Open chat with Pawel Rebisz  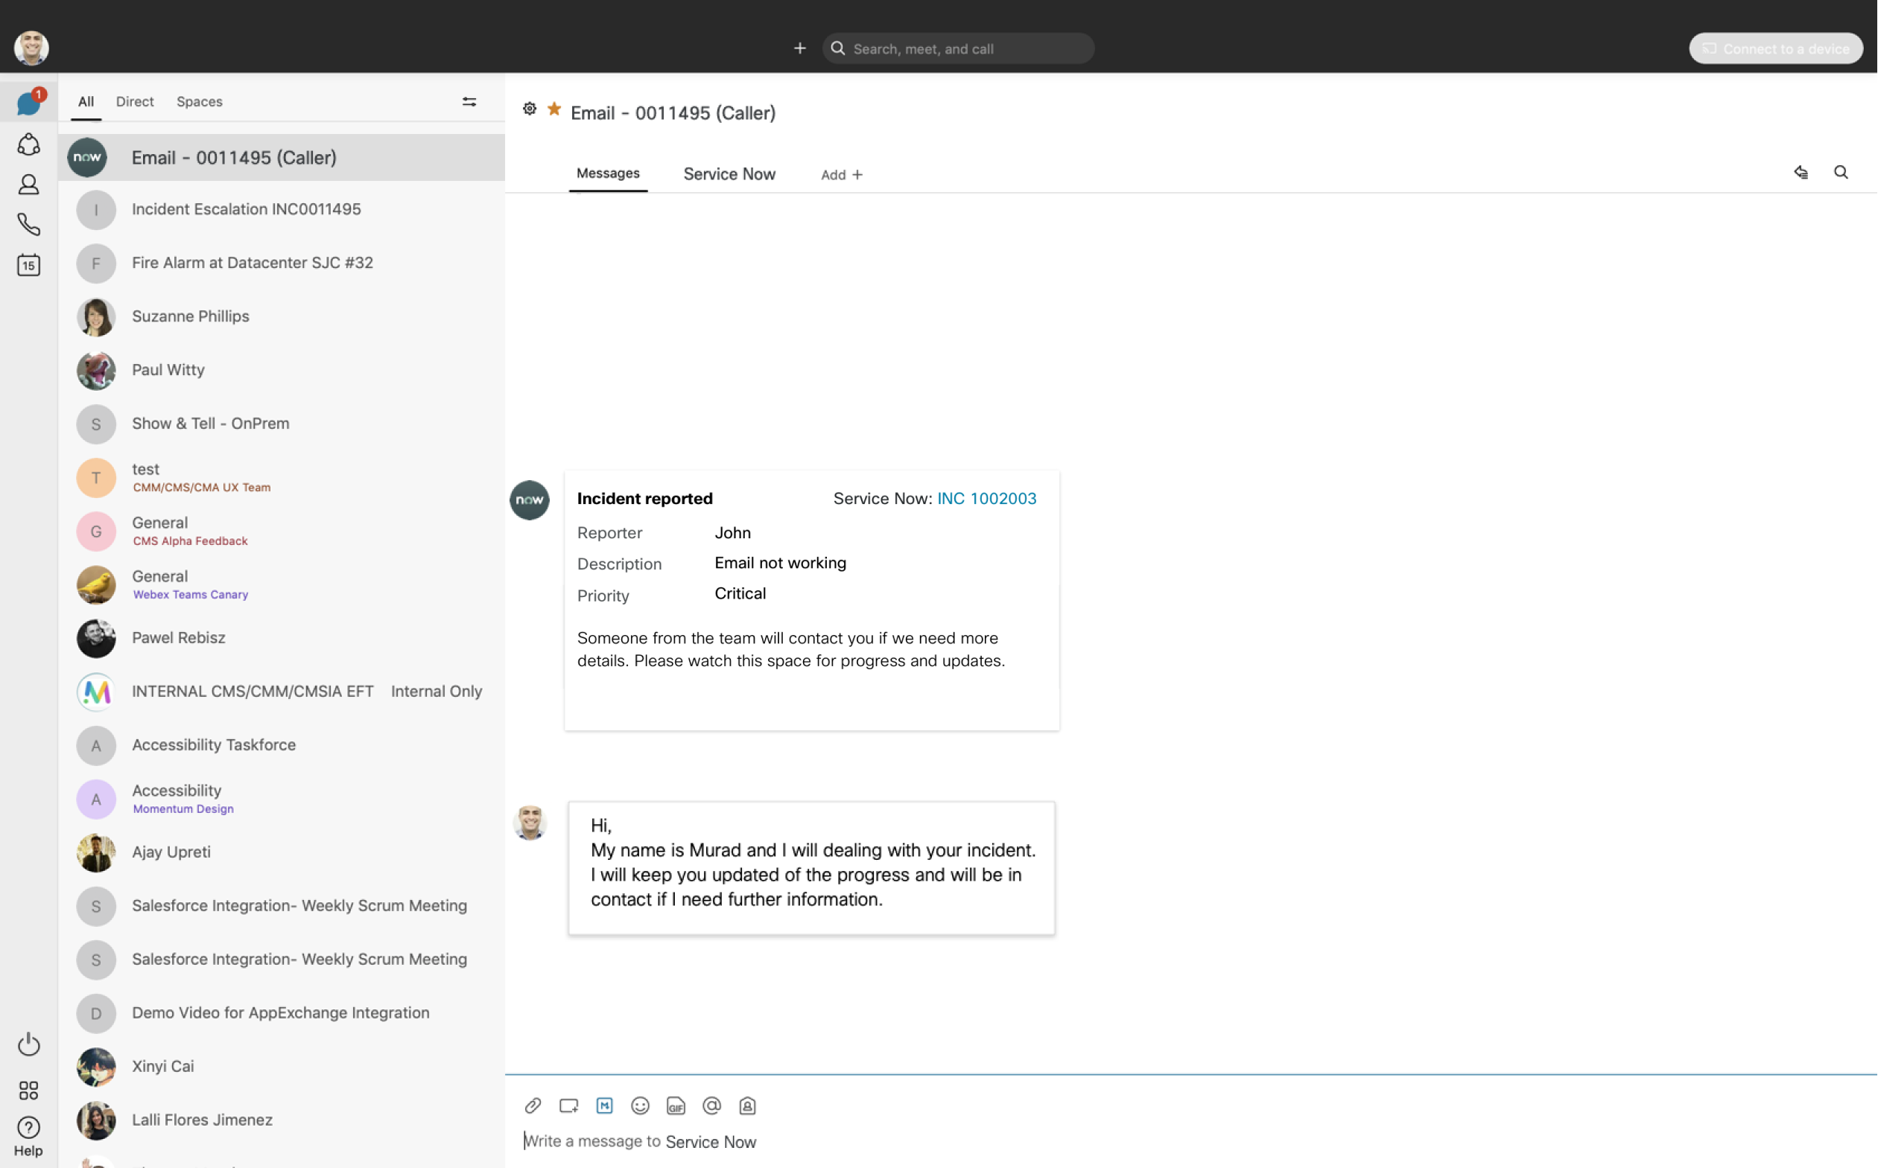(x=282, y=638)
